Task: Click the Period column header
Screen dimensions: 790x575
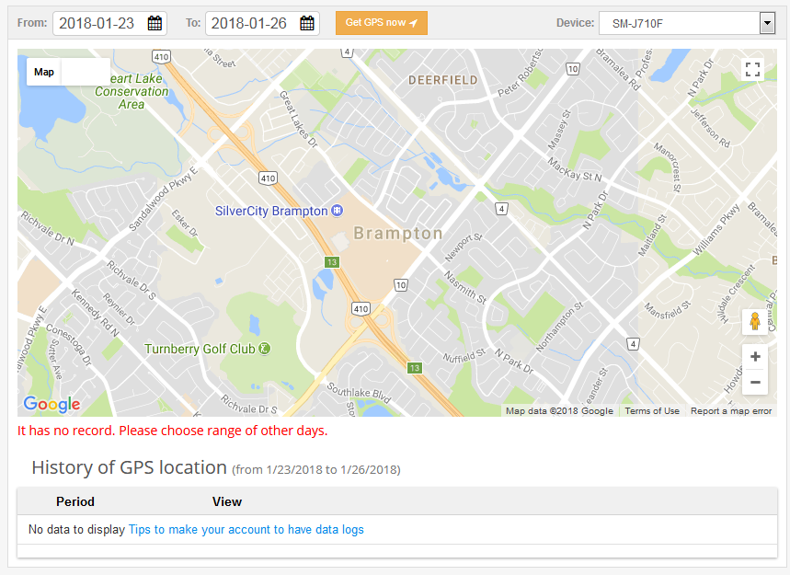Action: pos(75,501)
